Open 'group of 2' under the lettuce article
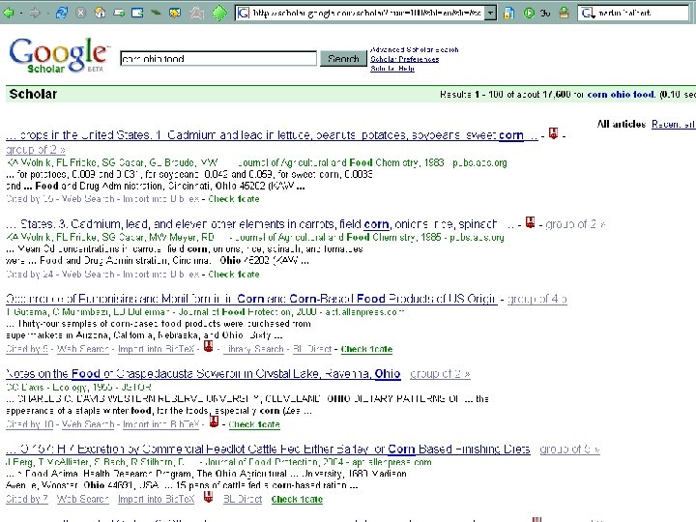This screenshot has height=522, width=696. click(36, 149)
